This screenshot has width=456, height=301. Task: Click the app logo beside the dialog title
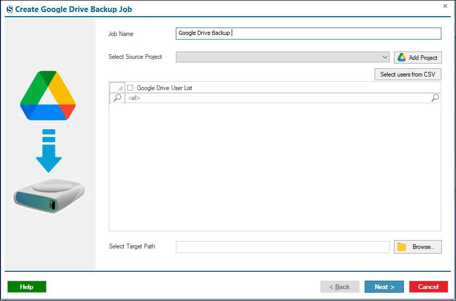pos(9,9)
